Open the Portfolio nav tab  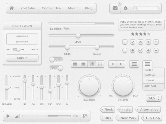point(28,8)
